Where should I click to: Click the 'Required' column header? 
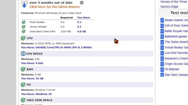coord(67,17)
